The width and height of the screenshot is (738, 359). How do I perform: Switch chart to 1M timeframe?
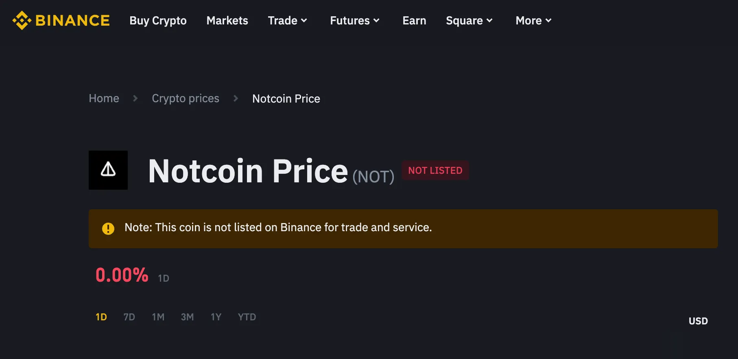tap(158, 317)
